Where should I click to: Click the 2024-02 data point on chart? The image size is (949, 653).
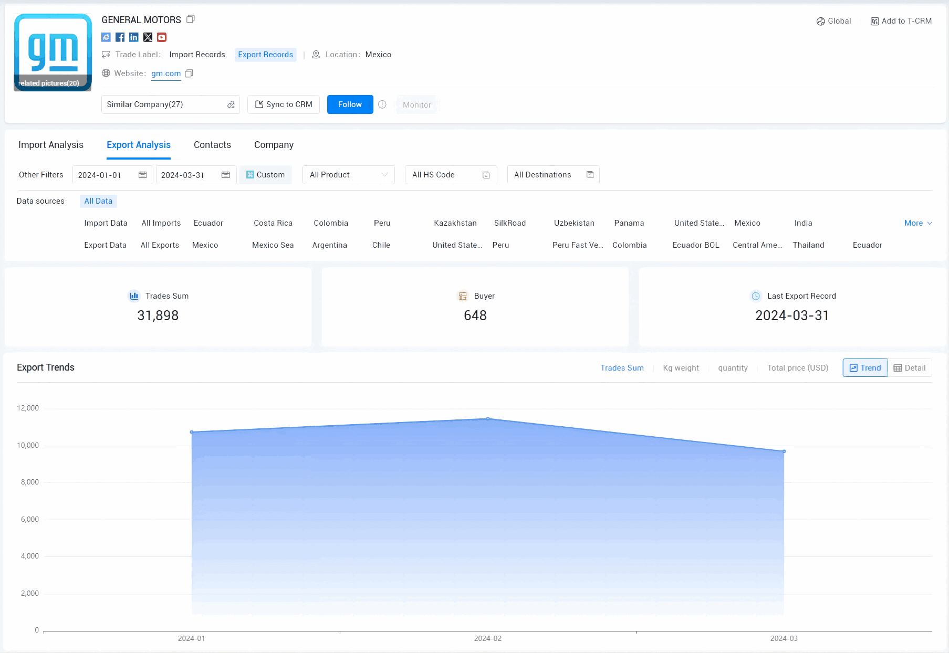point(488,418)
